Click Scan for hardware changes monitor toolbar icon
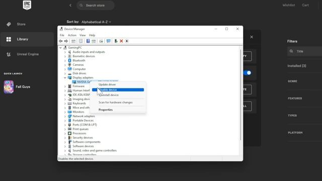The height and width of the screenshot is (181, 322). tap(109, 41)
